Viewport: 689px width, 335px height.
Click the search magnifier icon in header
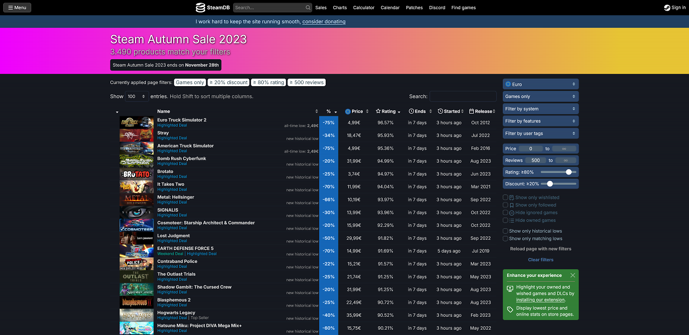pyautogui.click(x=308, y=8)
